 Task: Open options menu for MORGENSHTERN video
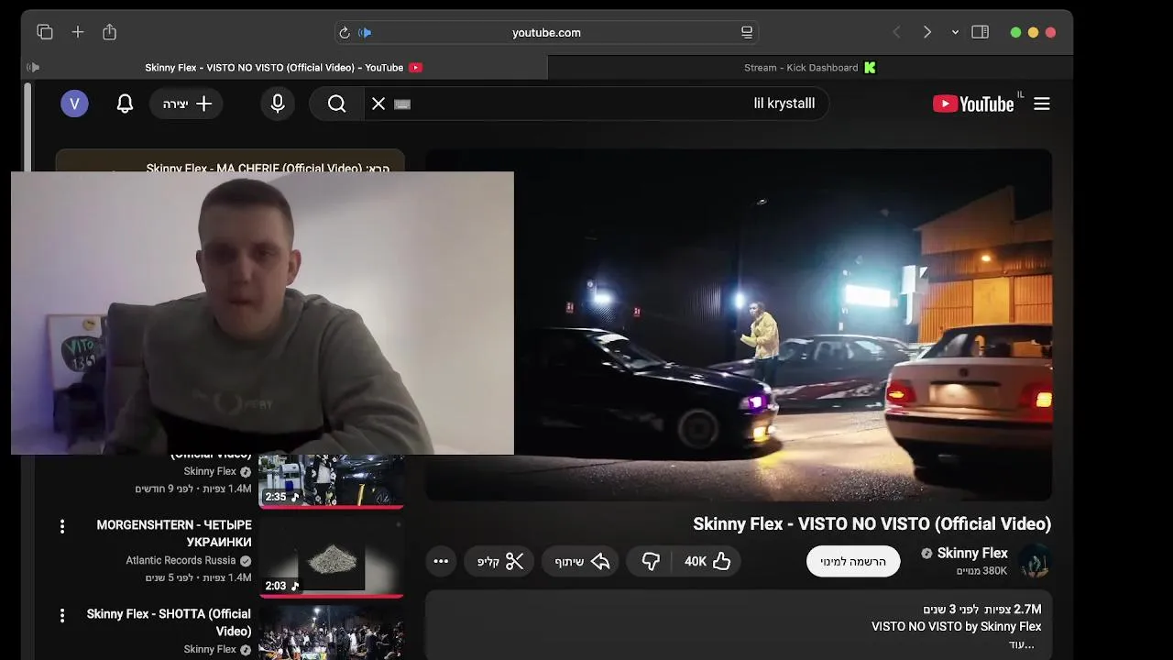62,526
